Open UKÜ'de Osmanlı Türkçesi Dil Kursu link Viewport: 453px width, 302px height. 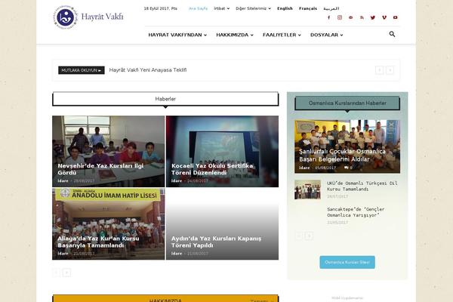tap(362, 186)
